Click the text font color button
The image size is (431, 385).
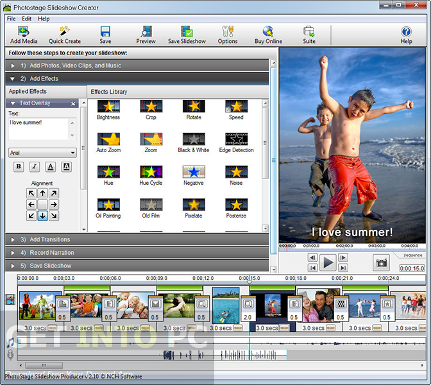[51, 167]
